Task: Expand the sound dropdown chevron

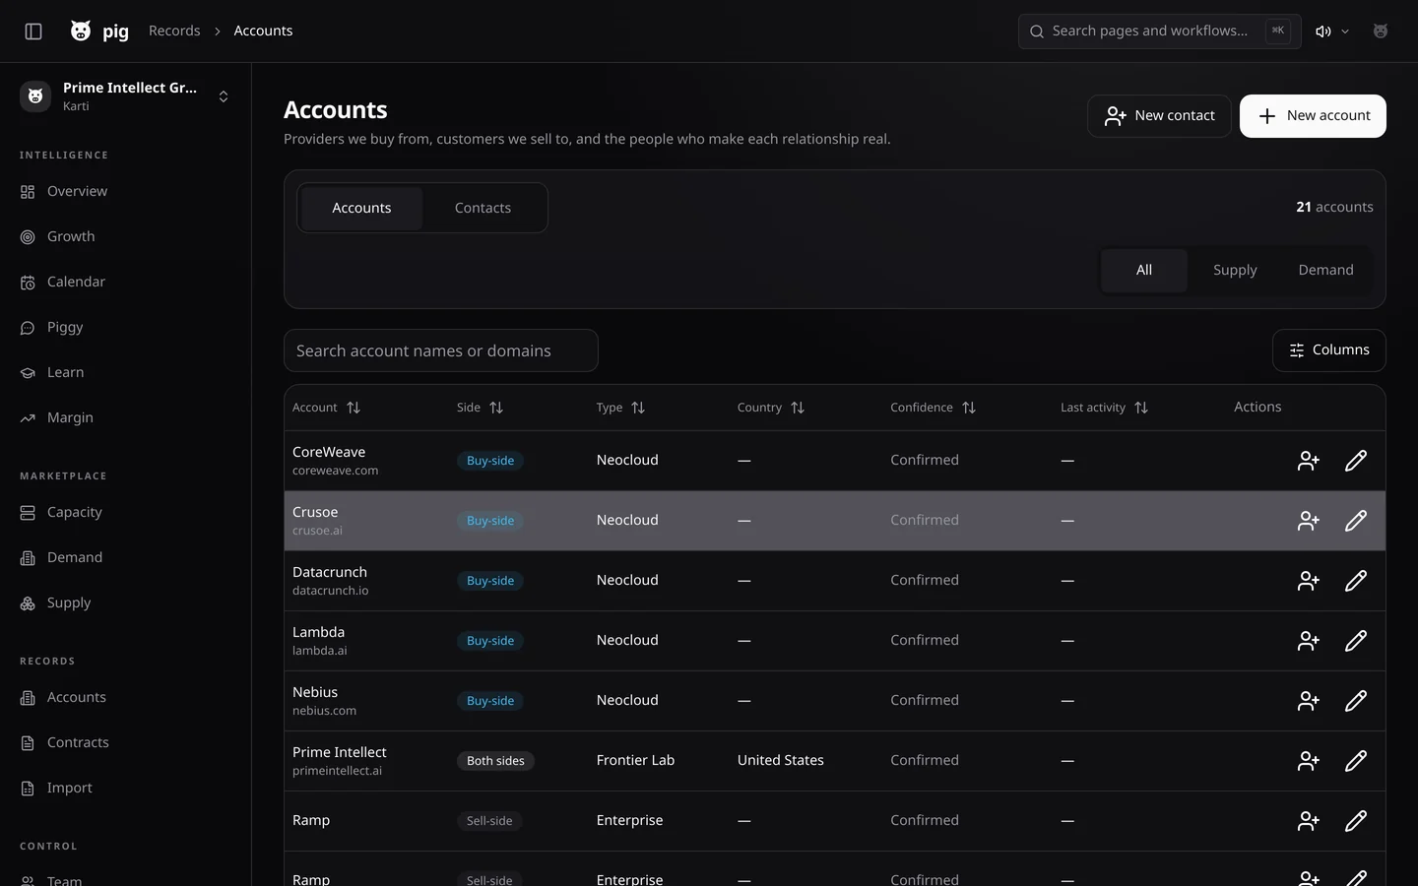Action: [x=1345, y=32]
